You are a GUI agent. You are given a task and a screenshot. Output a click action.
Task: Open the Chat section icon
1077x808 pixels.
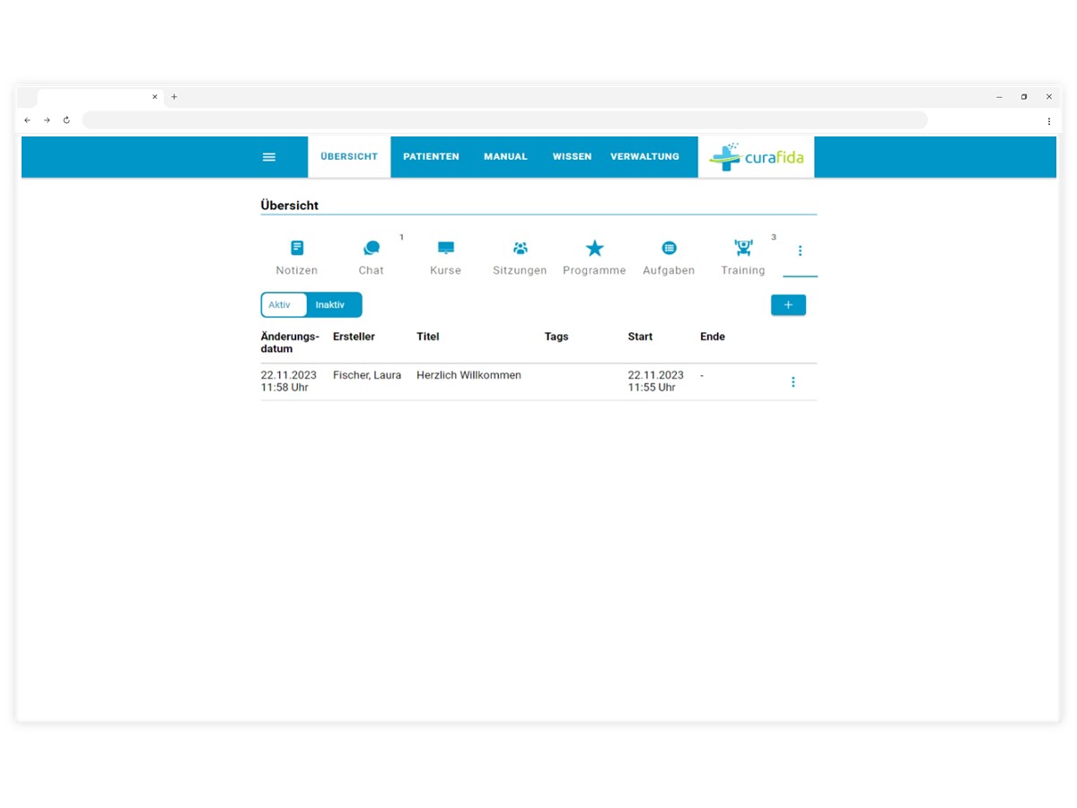(372, 248)
